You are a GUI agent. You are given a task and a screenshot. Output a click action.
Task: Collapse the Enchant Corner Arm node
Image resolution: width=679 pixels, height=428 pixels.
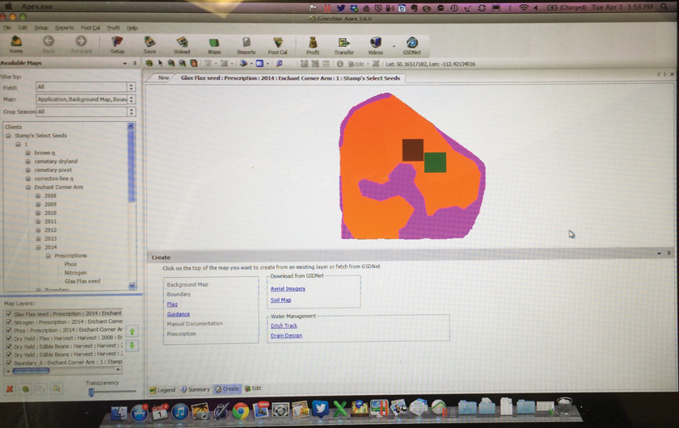pos(27,187)
